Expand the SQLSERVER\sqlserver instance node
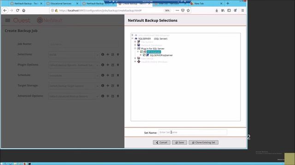Screen dimensions: 295x165 point(141,55)
